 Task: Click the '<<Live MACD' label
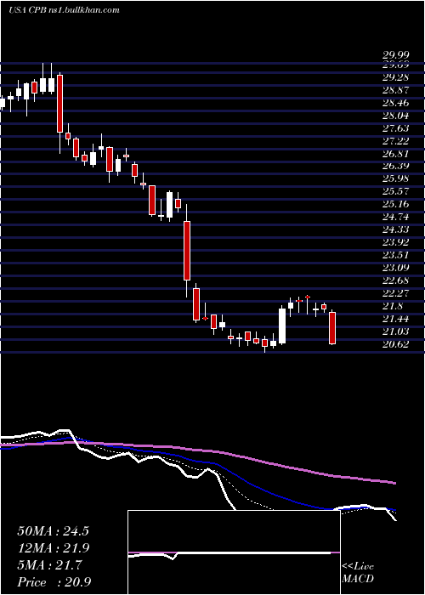358,573
